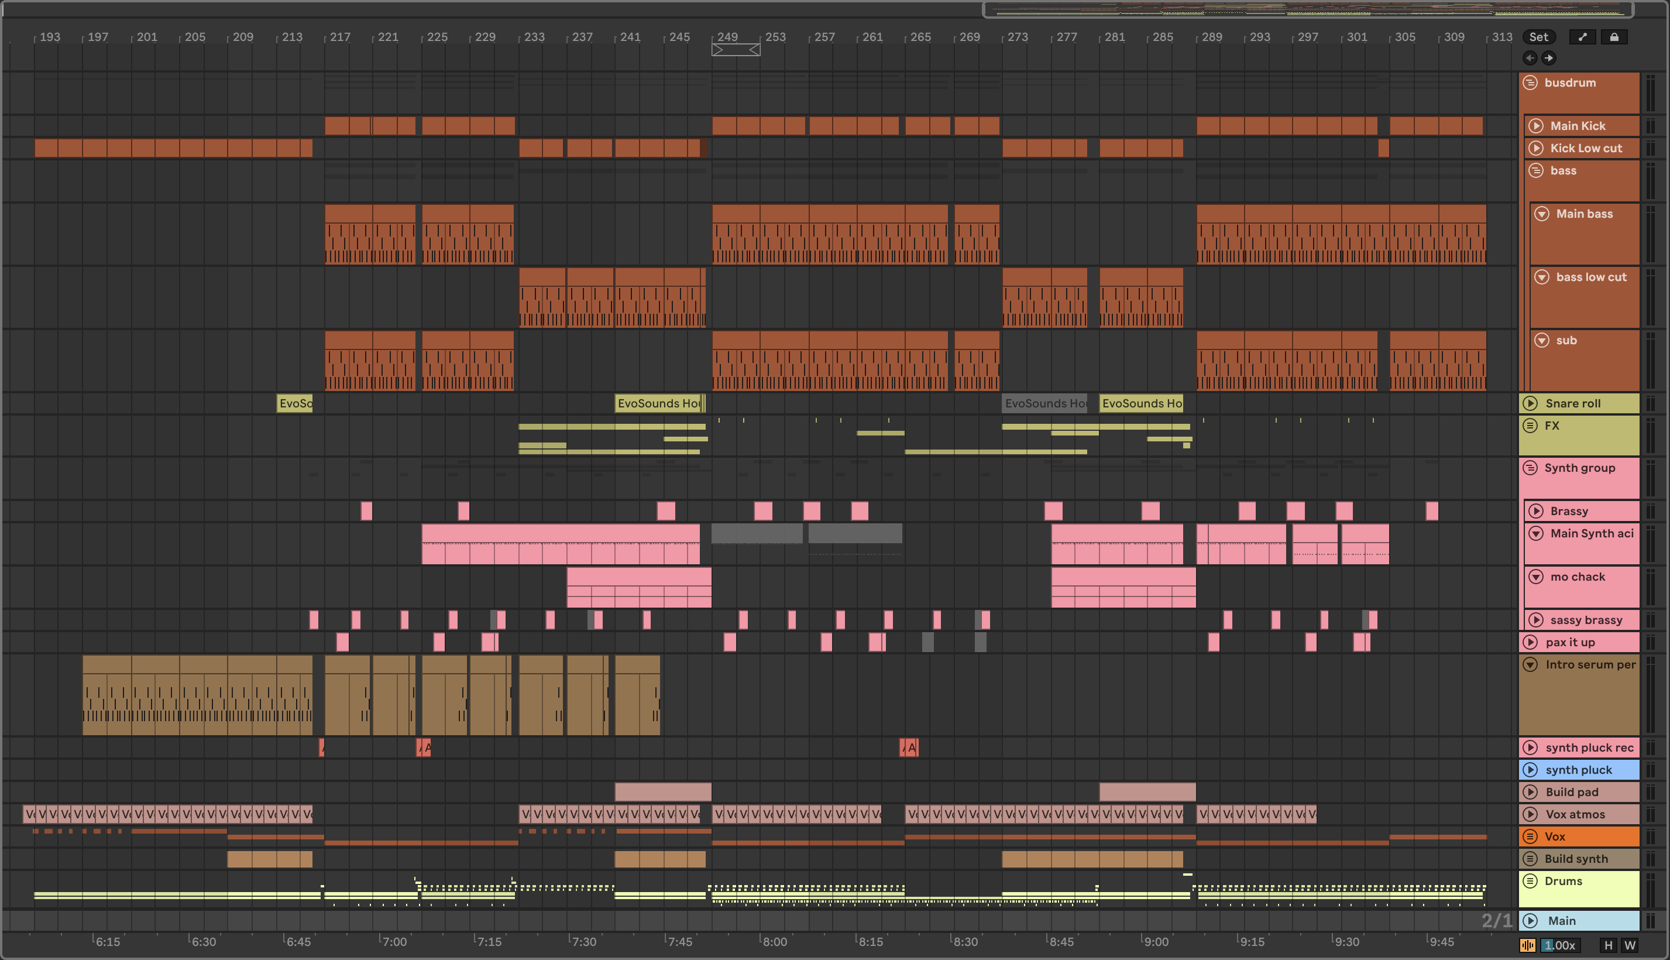
Task: Click the 1.00x zoom value slider
Action: 1561,945
